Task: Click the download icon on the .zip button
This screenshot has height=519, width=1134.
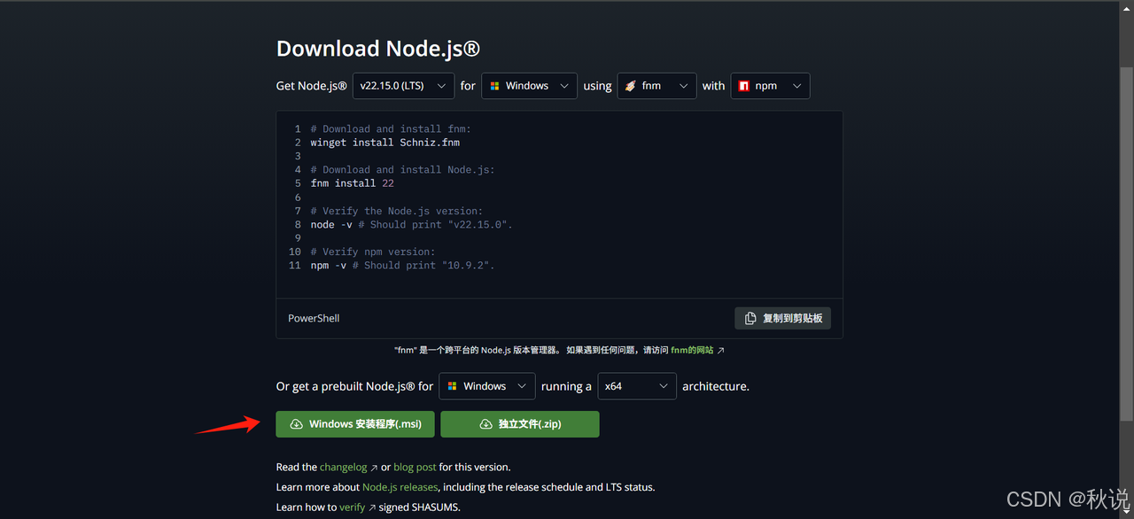Action: pos(485,424)
